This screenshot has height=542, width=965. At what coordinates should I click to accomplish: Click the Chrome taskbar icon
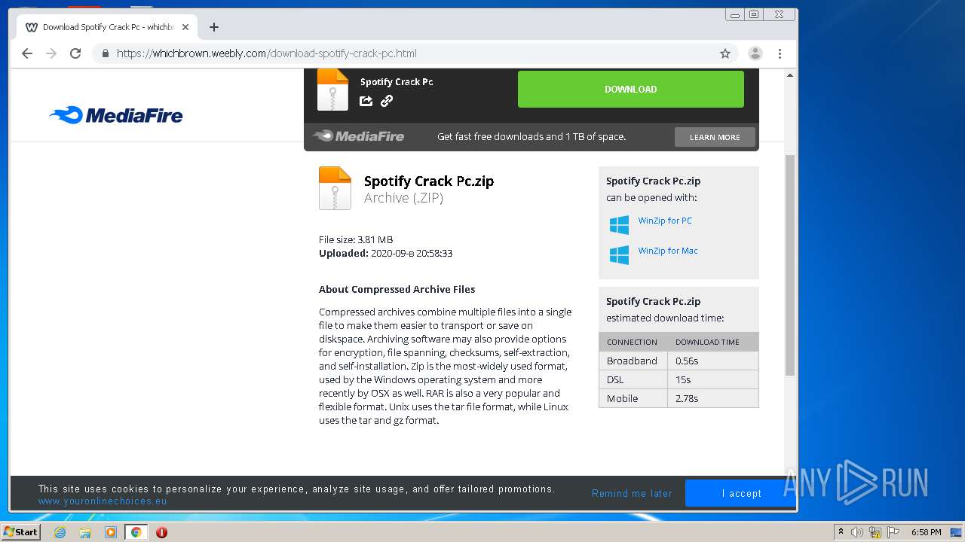(136, 532)
